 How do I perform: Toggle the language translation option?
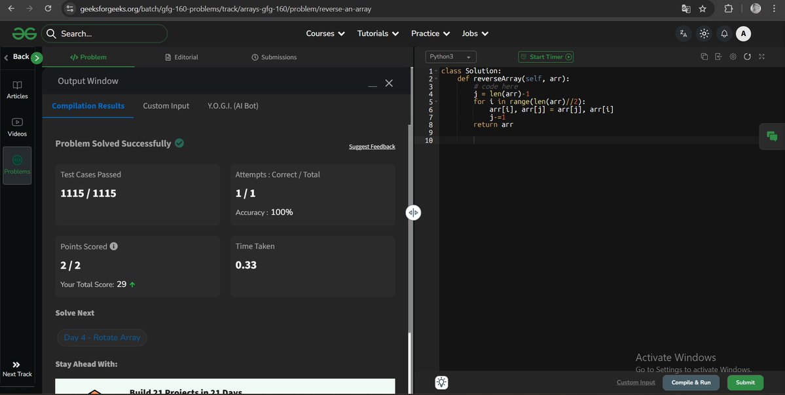pyautogui.click(x=684, y=33)
